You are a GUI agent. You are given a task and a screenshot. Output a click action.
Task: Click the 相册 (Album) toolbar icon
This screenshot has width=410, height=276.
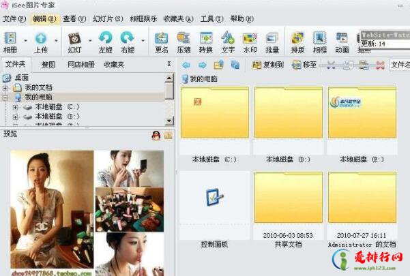(11, 40)
